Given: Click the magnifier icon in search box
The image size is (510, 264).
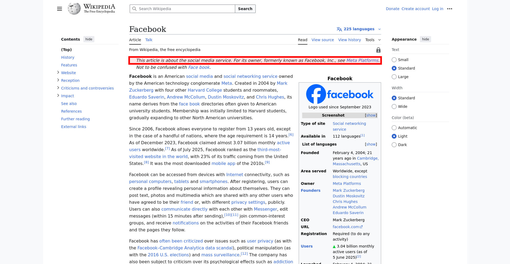Looking at the screenshot, I should (134, 9).
